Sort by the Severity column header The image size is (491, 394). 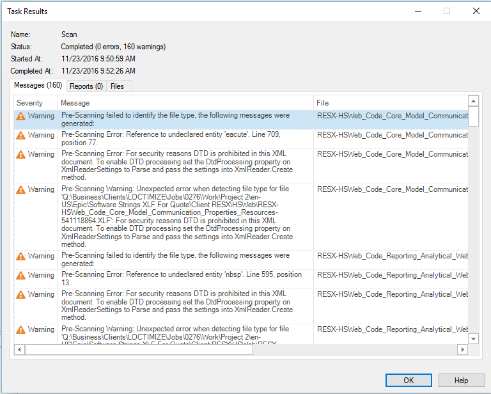(x=30, y=103)
